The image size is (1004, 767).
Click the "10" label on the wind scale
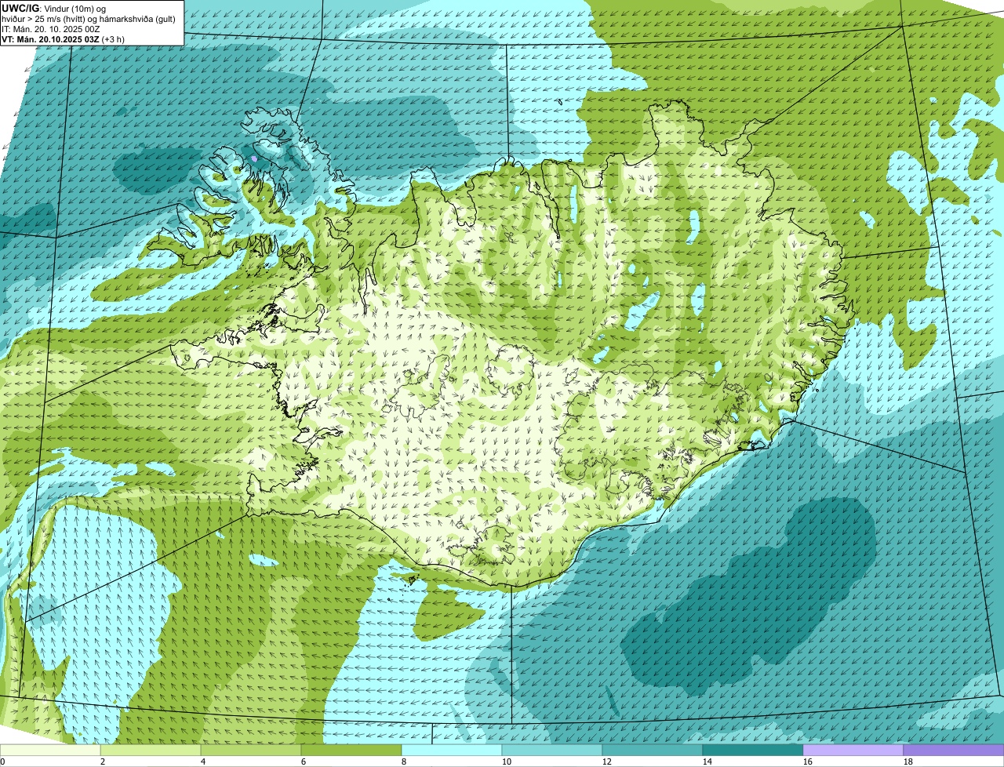(x=507, y=762)
